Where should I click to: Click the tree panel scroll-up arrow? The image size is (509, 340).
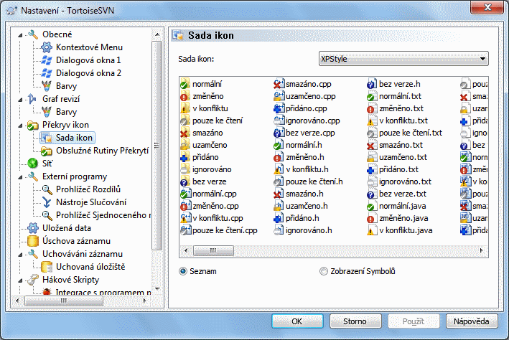(157, 34)
